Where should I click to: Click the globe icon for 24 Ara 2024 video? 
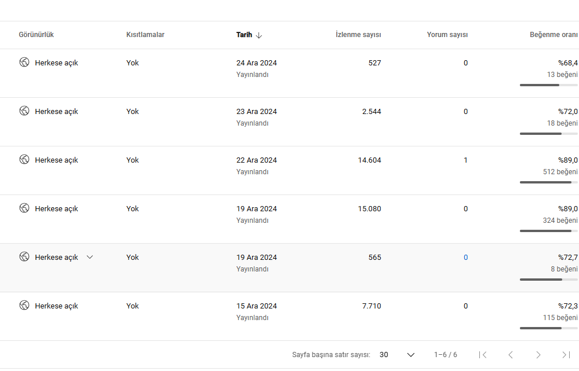(24, 62)
